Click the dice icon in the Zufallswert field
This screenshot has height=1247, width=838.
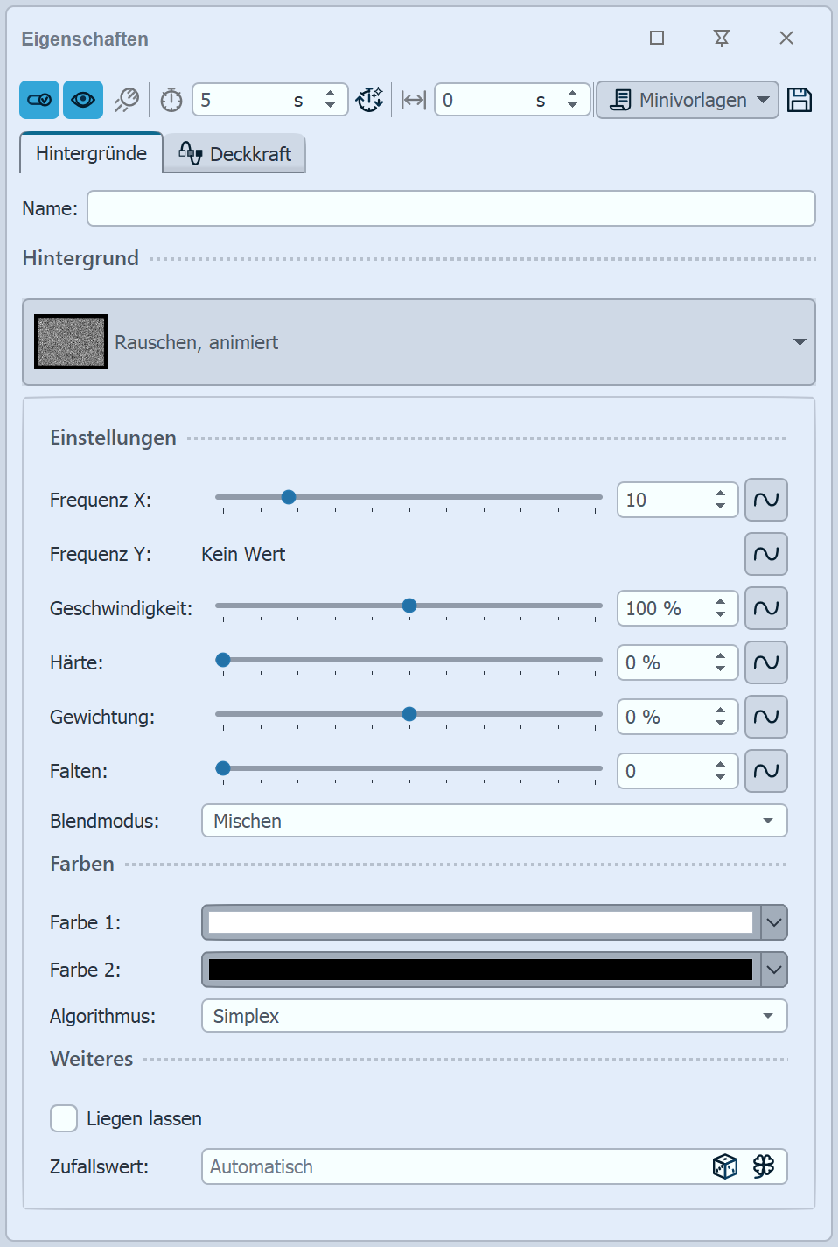pyautogui.click(x=725, y=1166)
